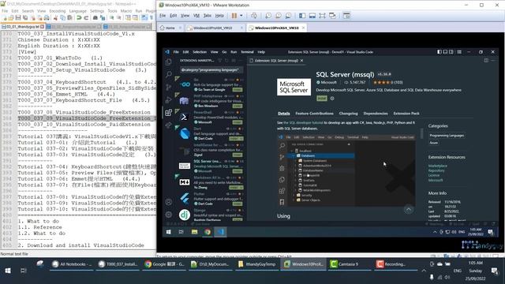Switch to Changelog tab of extension page
This screenshot has height=284, width=505.
348,114
